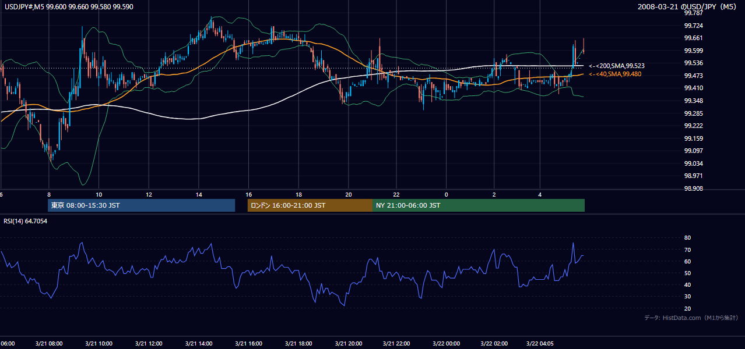This screenshot has width=745, height=349.
Task: Click the 3/22 04:05 bottom time label
Action: (540, 344)
